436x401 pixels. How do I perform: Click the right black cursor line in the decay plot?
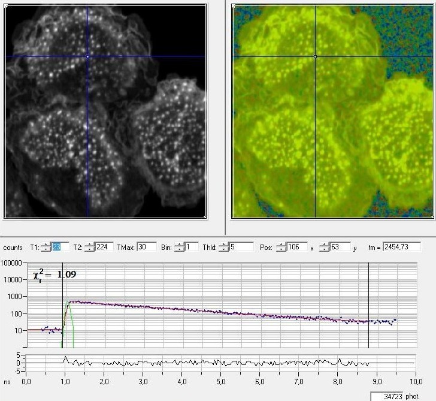click(x=369, y=305)
